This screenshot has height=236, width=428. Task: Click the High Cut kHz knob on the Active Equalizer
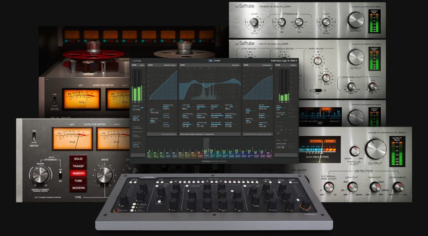click(x=373, y=86)
